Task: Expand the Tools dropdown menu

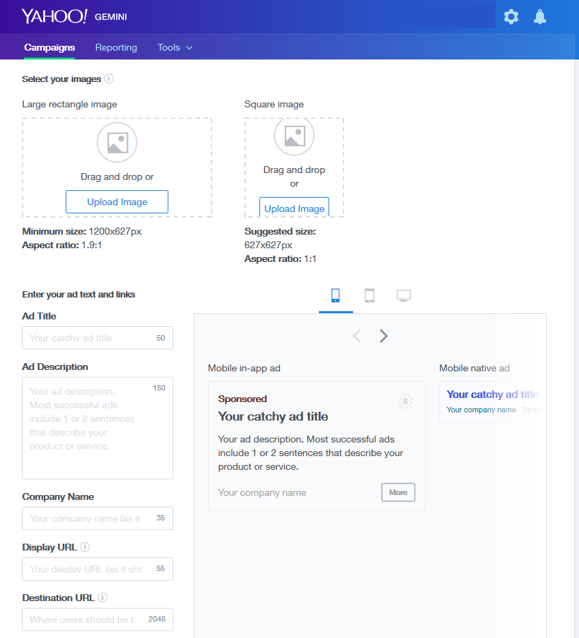Action: tap(175, 48)
